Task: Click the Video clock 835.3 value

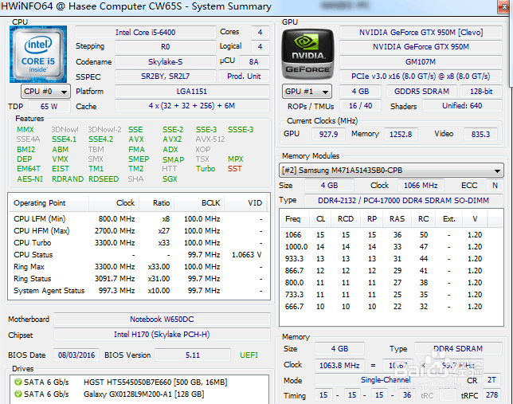Action: pyautogui.click(x=480, y=134)
